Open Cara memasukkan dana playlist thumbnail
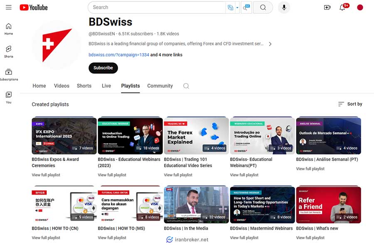The width and height of the screenshot is (374, 245). coord(130,205)
